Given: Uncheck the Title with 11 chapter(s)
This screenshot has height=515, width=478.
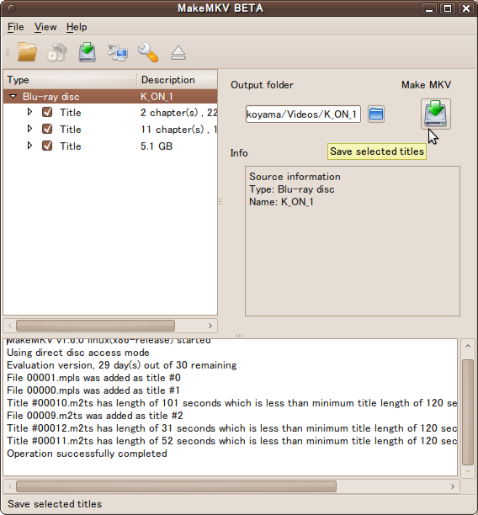Looking at the screenshot, I should [x=47, y=129].
